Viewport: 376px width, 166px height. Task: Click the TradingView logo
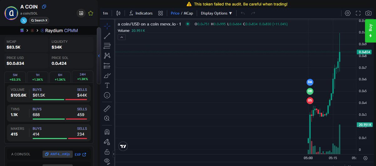123,146
